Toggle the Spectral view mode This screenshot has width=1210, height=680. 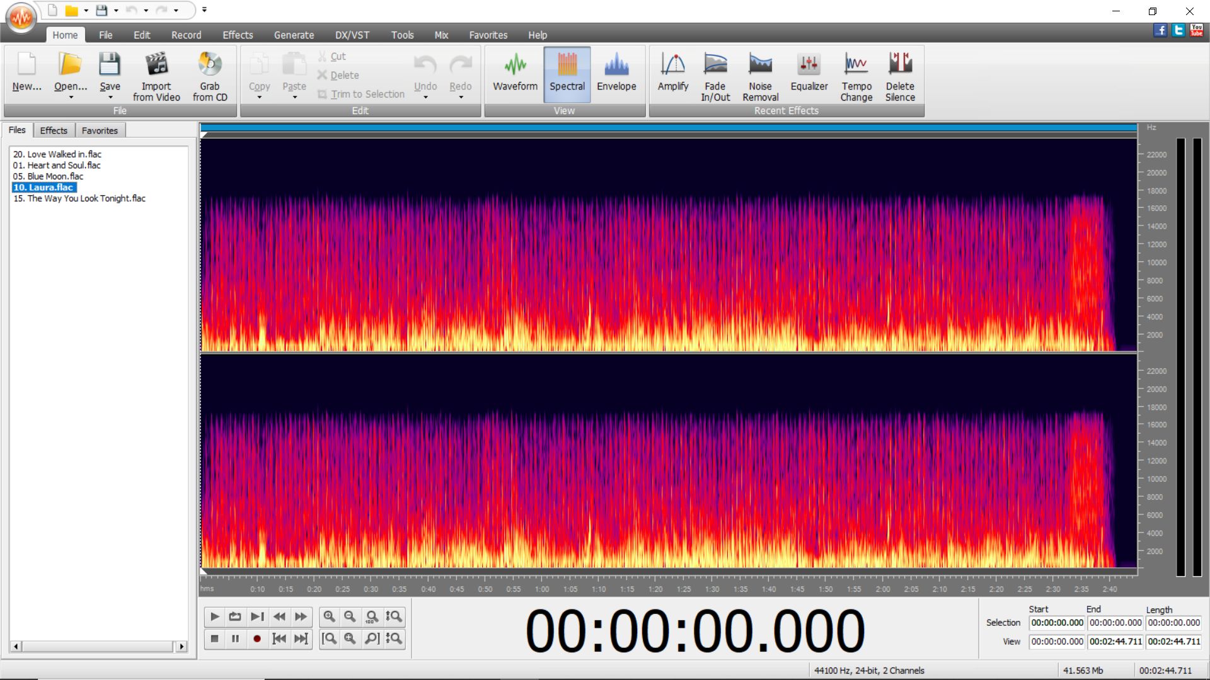(567, 74)
